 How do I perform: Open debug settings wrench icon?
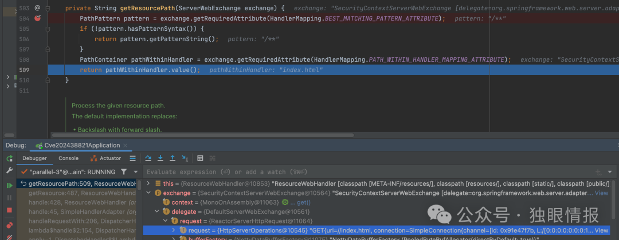[x=9, y=171]
